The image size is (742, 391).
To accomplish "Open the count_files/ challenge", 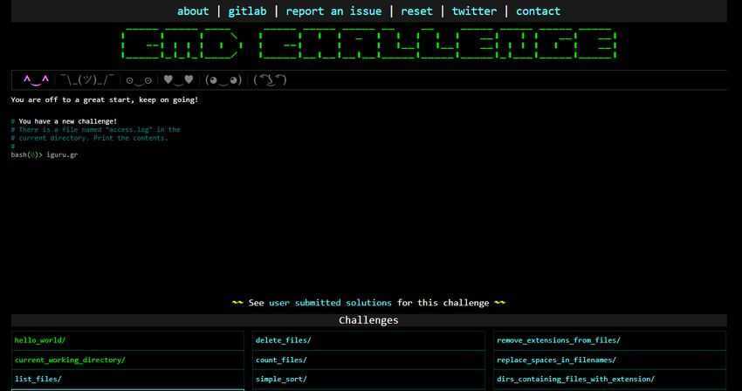I will point(368,360).
